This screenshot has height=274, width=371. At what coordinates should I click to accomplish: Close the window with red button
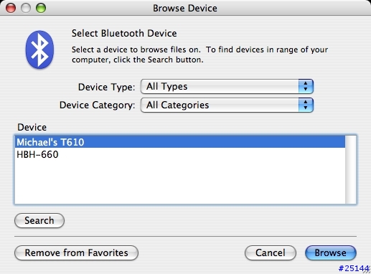pos(11,8)
